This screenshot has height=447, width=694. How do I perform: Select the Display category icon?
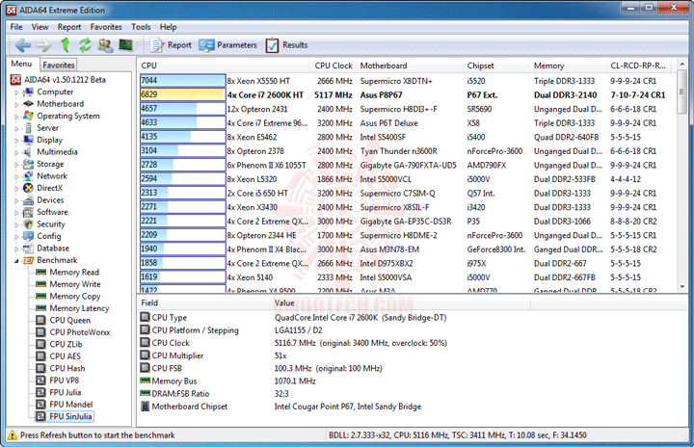(28, 140)
